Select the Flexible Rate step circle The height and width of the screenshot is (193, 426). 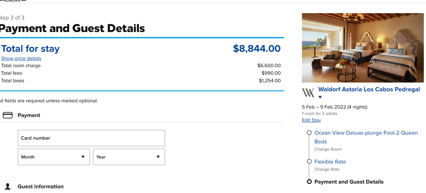coord(309,161)
